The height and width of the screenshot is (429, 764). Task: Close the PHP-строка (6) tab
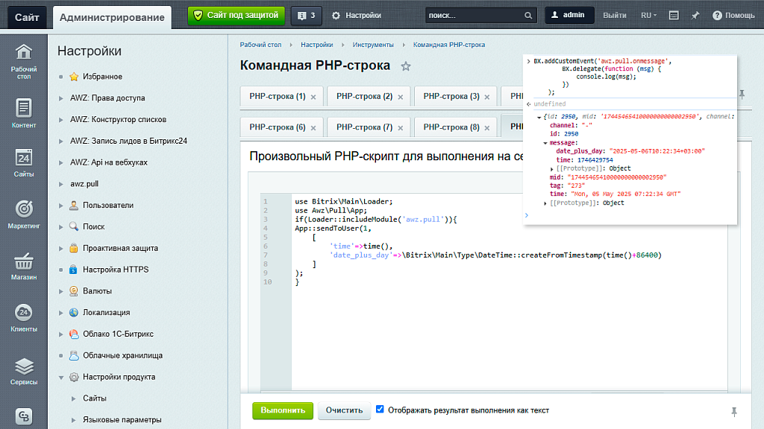coord(313,127)
